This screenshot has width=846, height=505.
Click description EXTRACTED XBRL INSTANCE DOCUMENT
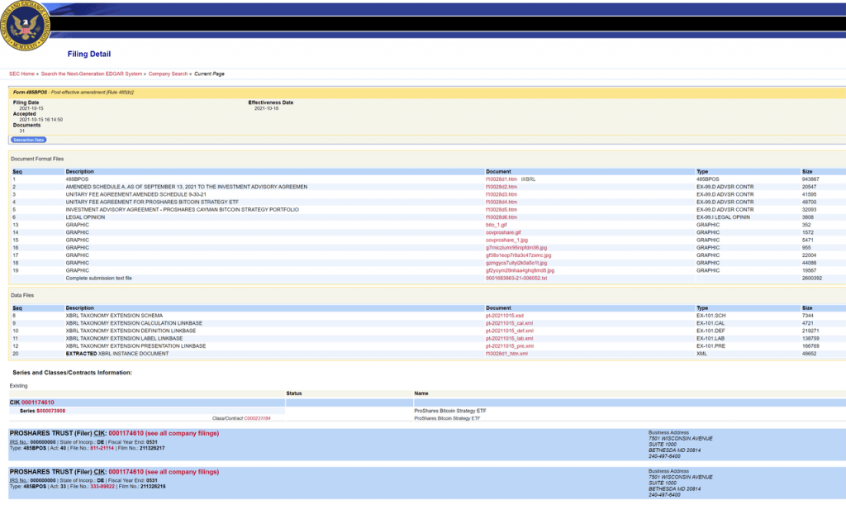point(117,354)
